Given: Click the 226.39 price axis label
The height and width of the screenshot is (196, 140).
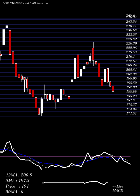Looking at the screenshot, I should point(131,43).
